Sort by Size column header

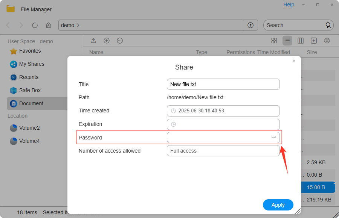(x=312, y=52)
